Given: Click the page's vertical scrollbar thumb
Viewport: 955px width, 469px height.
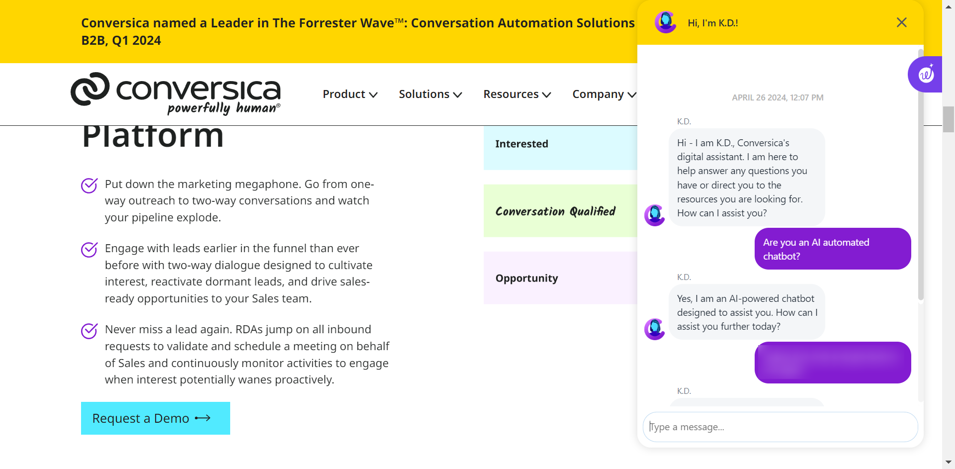Looking at the screenshot, I should click(948, 119).
